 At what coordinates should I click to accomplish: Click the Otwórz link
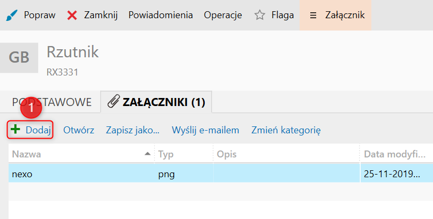[79, 130]
